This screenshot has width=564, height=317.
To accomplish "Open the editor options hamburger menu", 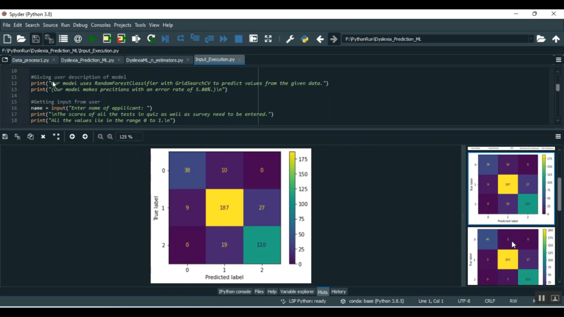I will (x=559, y=59).
